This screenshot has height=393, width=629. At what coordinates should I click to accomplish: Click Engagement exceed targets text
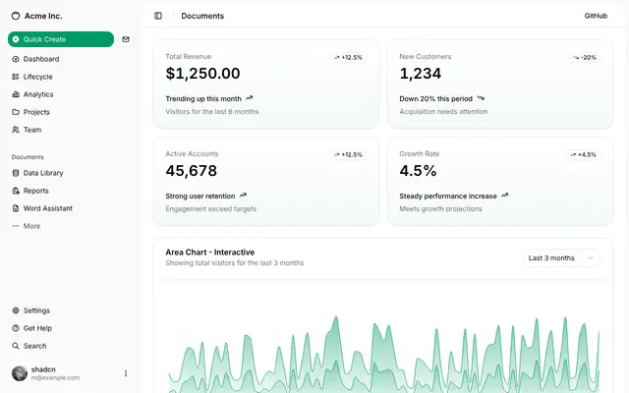(x=210, y=209)
